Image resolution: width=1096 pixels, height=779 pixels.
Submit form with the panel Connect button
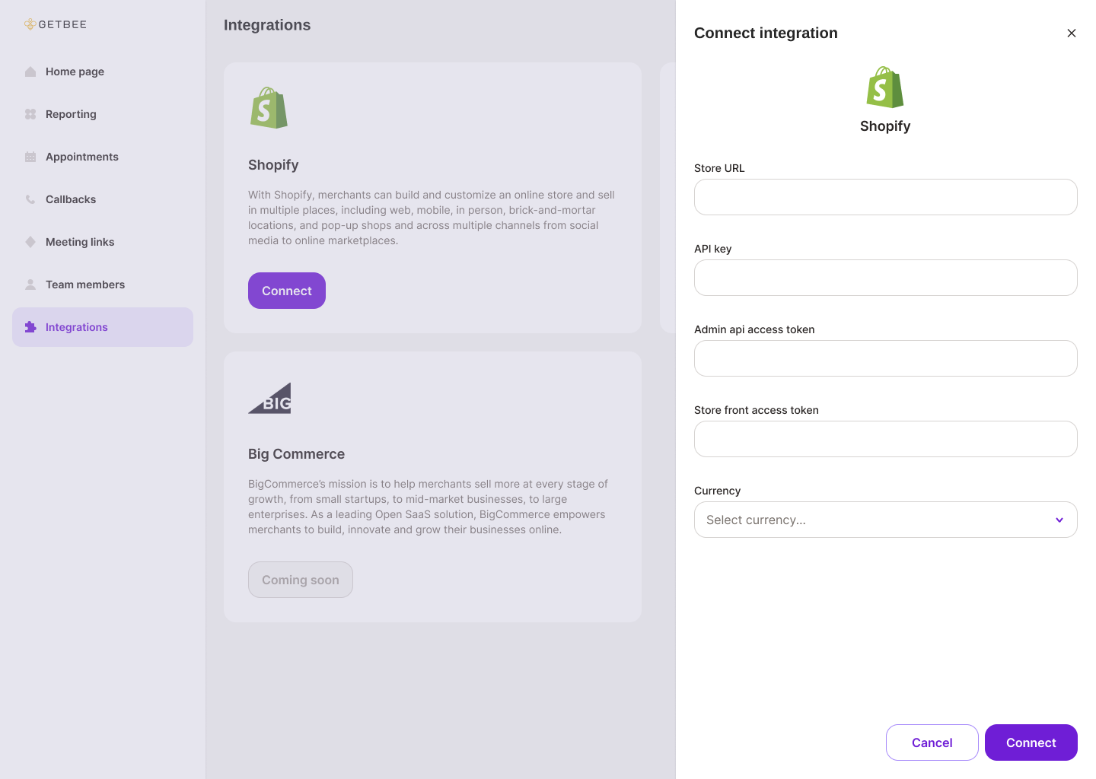click(1031, 742)
